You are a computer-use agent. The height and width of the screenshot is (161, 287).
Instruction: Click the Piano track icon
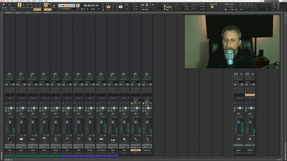coord(113,139)
